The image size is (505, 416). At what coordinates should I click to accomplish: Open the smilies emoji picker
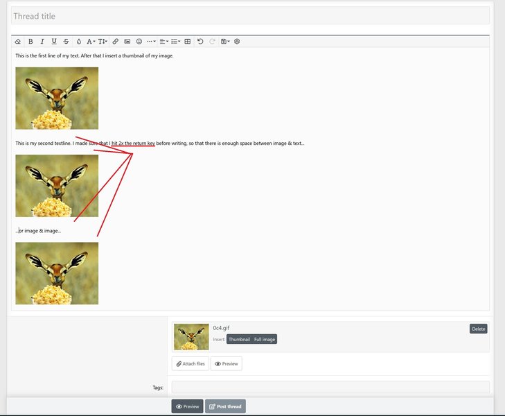[x=139, y=42]
